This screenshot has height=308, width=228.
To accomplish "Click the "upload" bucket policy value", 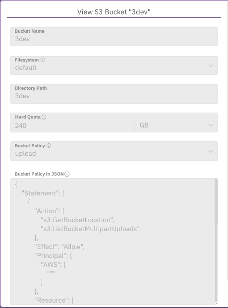I will coord(26,154).
